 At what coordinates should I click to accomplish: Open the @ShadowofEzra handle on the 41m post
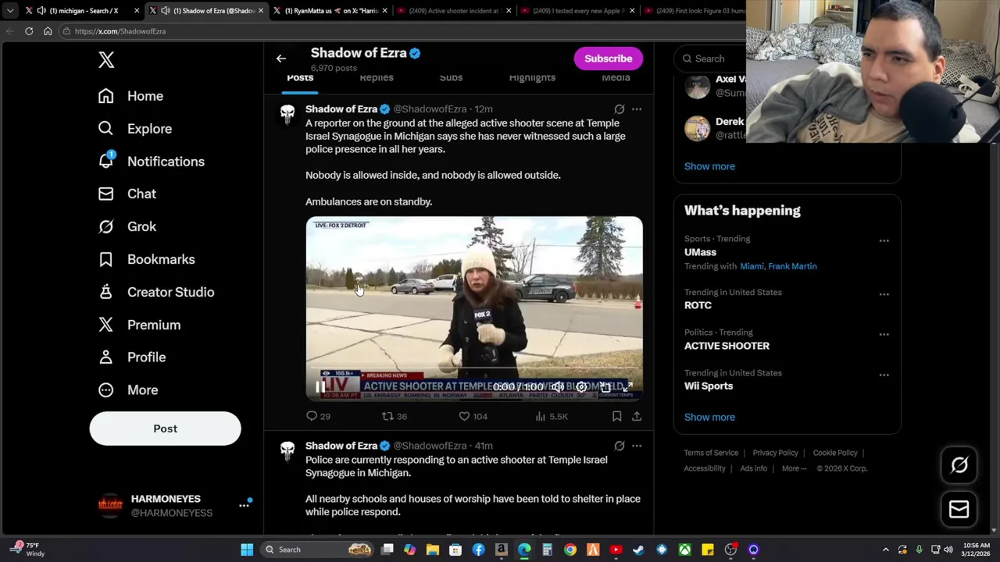[x=430, y=446]
